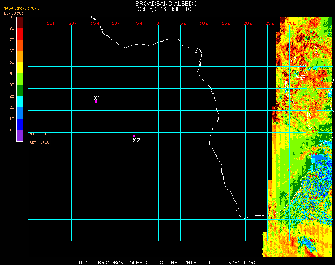Pick the cyan 20-25 albedo swatch
The width and height of the screenshot is (335, 265).
tap(19, 102)
